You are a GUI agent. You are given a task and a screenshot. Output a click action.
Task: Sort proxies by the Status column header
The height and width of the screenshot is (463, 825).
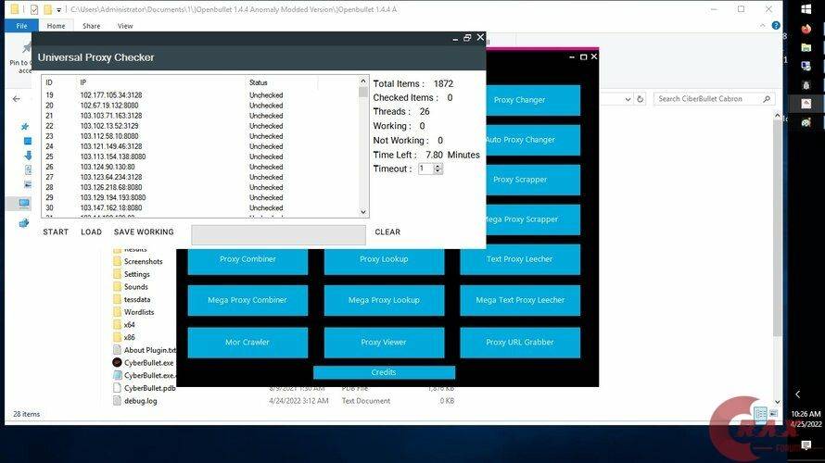[259, 82]
